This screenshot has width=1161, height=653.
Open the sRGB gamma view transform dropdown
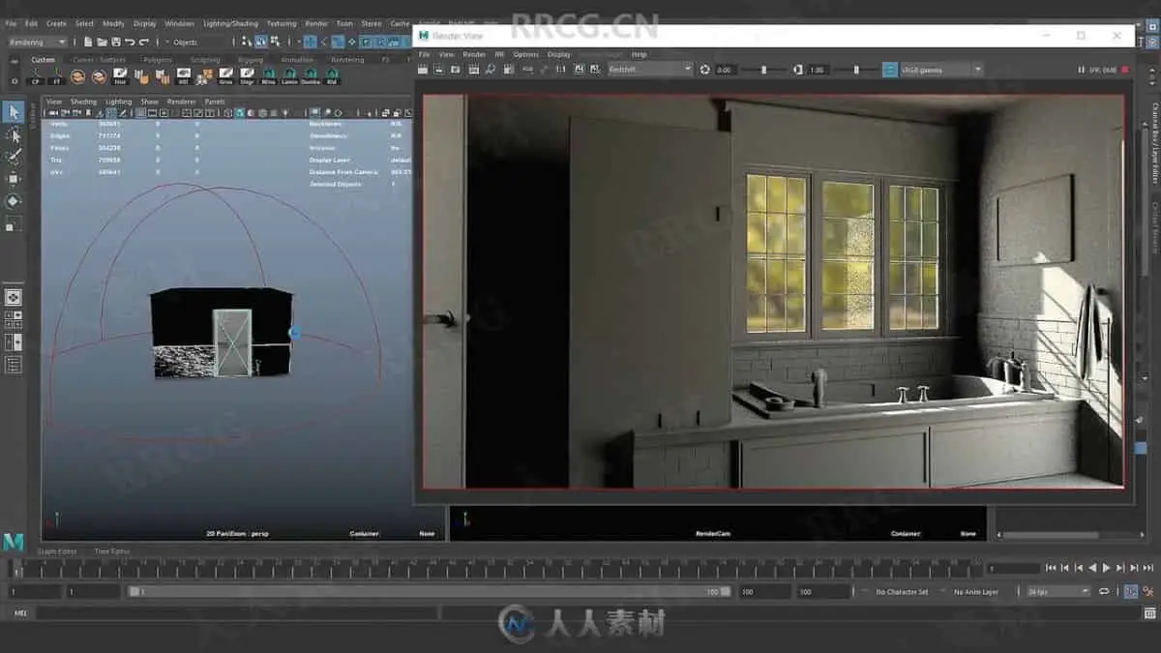(x=940, y=70)
